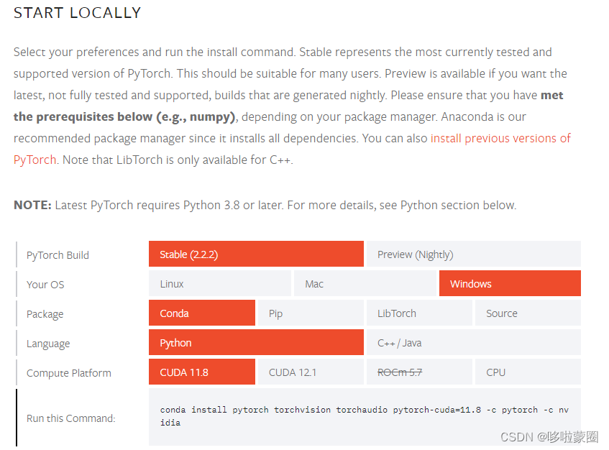The width and height of the screenshot is (609, 450).
Task: Choose LibTorch as the package
Action: pyautogui.click(x=419, y=313)
